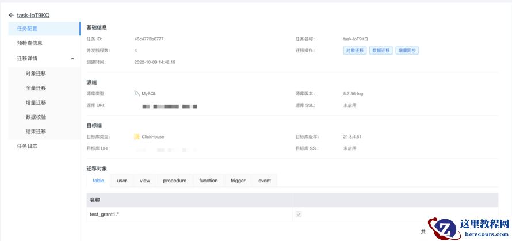512x241 pixels.
Task: Click the blurred 源库 URI value
Action: coord(170,106)
